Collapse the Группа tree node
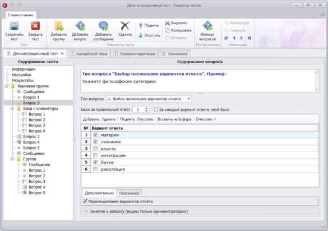 coord(12,159)
